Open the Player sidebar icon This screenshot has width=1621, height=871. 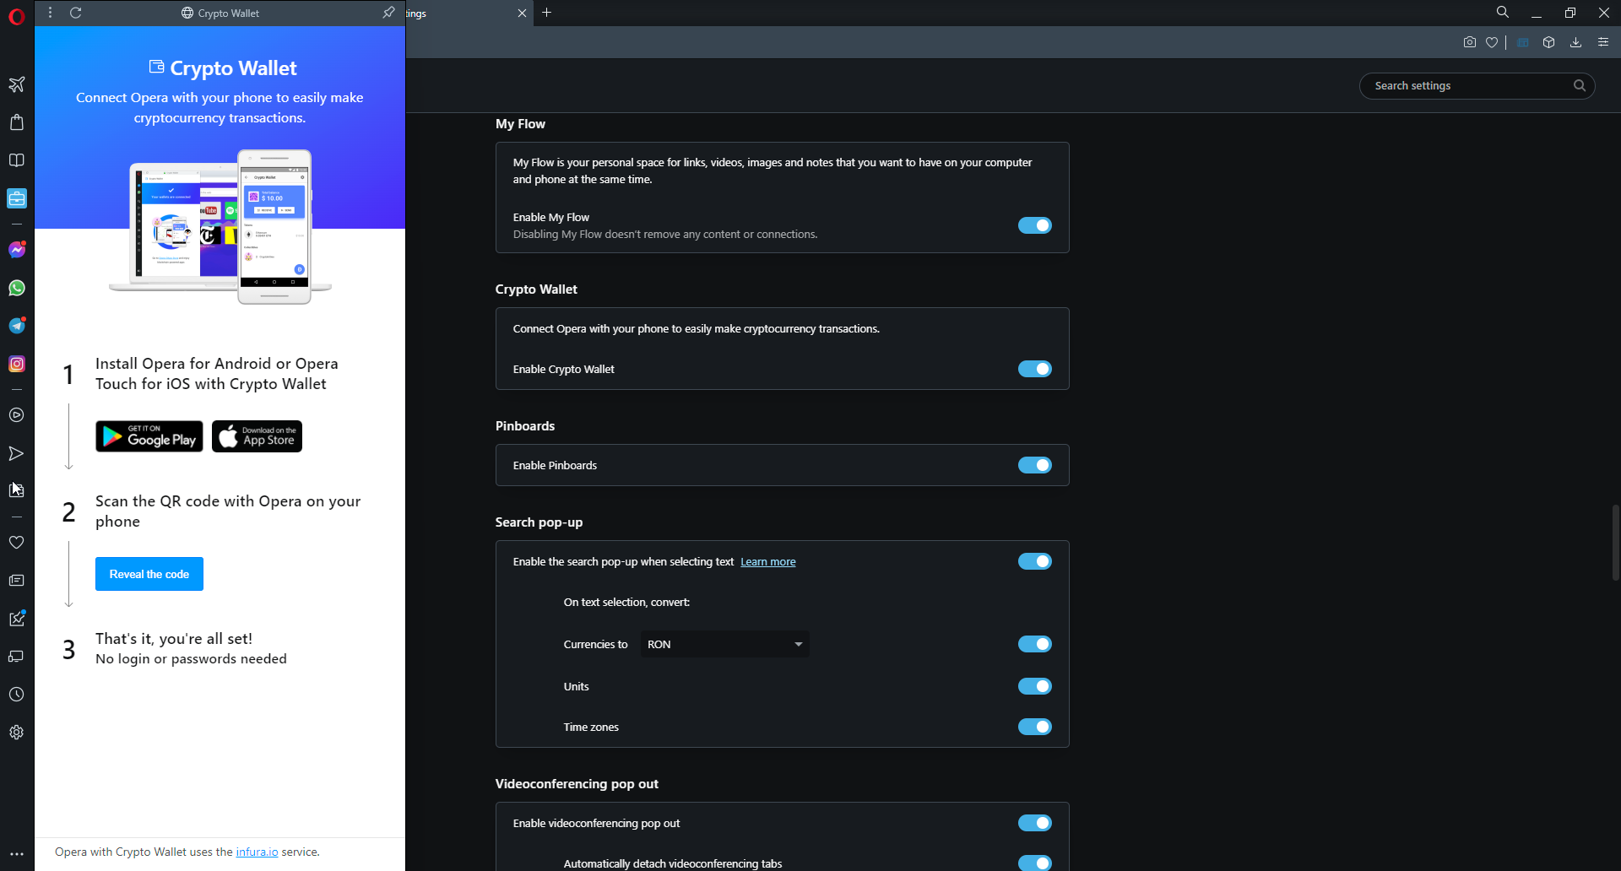pos(17,415)
